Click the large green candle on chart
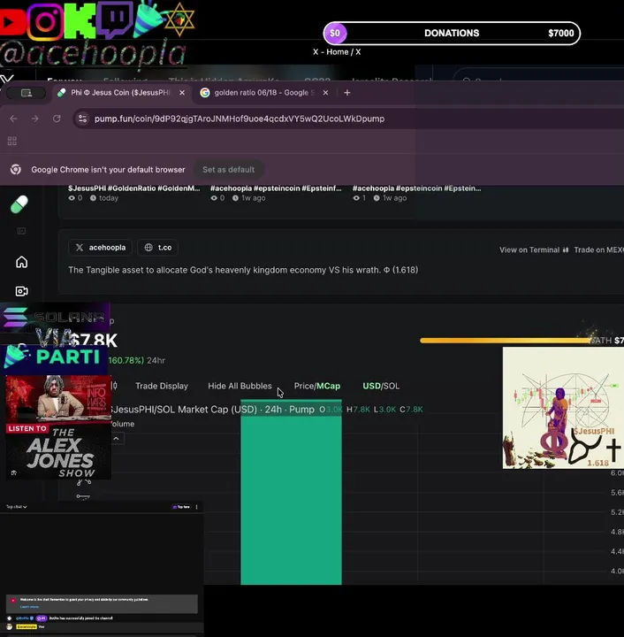624x637 pixels. coord(291,493)
